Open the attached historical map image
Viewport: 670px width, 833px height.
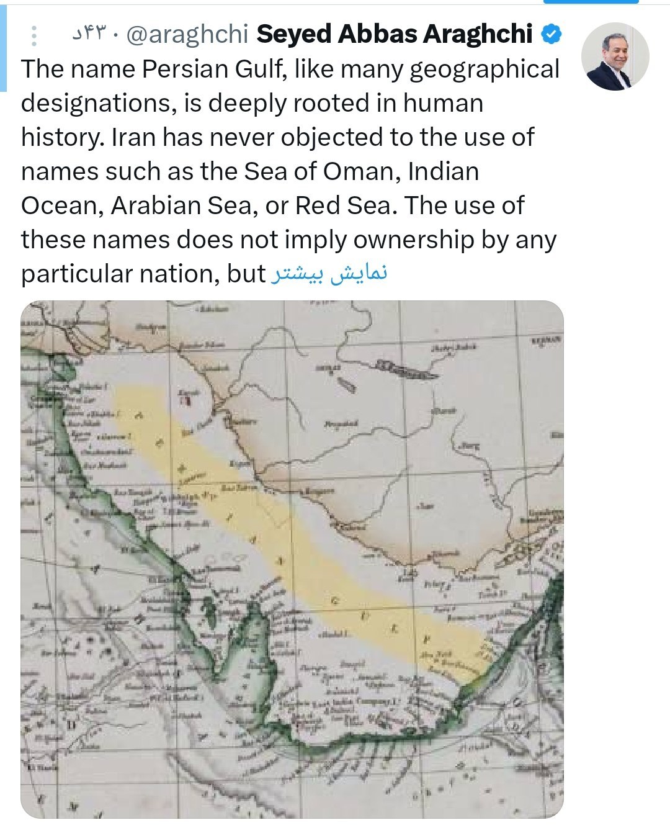coord(292,559)
